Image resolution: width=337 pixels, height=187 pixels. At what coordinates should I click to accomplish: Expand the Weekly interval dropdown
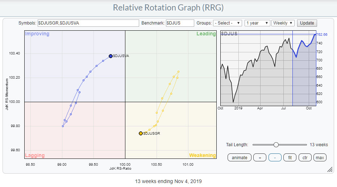pyautogui.click(x=283, y=23)
